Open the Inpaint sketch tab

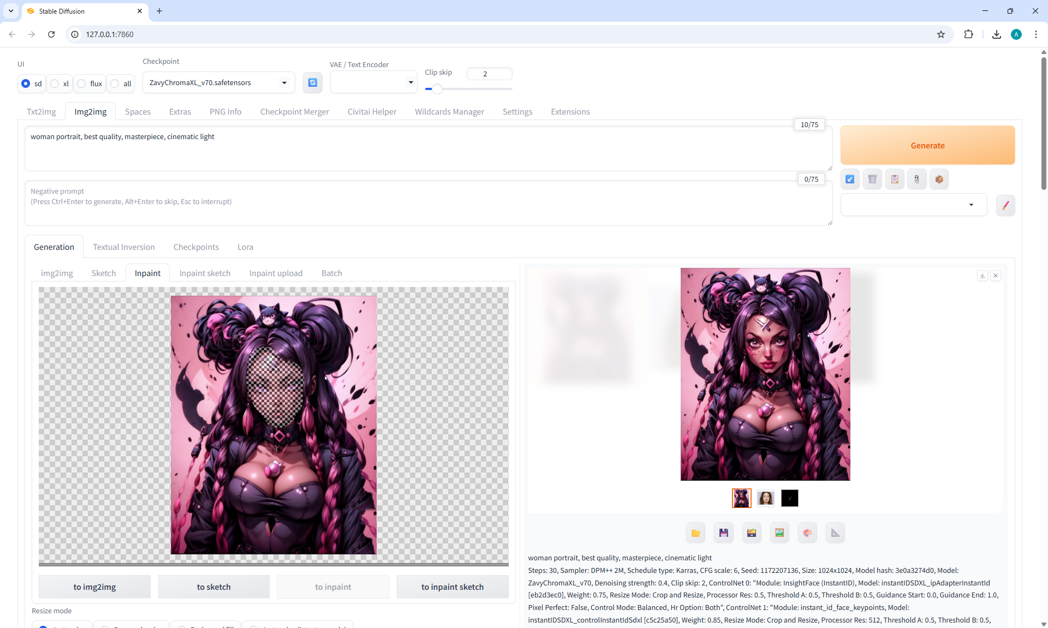(205, 273)
